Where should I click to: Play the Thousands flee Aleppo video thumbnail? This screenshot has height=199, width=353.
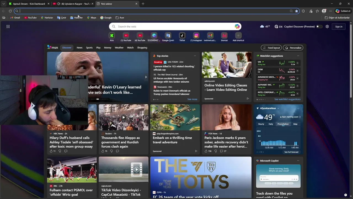coord(124,117)
